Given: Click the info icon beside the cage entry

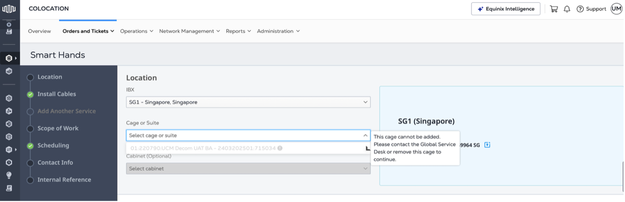Looking at the screenshot, I should coord(280,148).
